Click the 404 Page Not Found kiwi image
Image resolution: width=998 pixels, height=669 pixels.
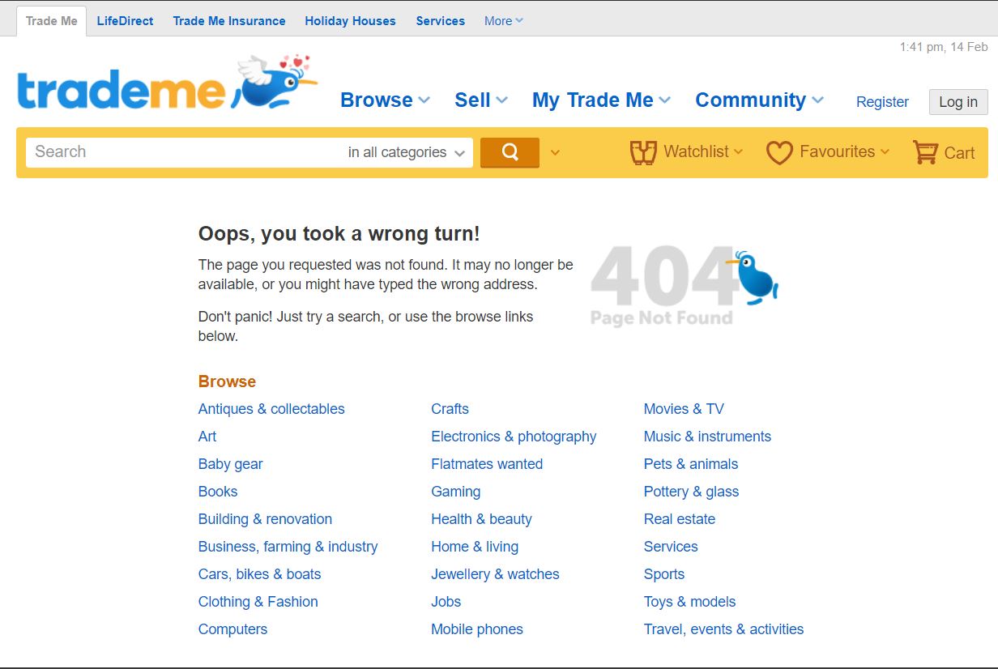click(685, 286)
